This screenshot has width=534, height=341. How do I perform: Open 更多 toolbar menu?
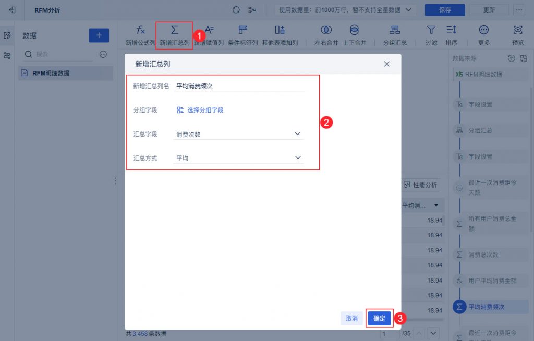pyautogui.click(x=483, y=35)
